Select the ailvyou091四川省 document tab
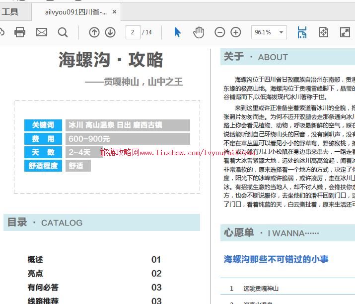The image size is (355, 304). (x=74, y=12)
